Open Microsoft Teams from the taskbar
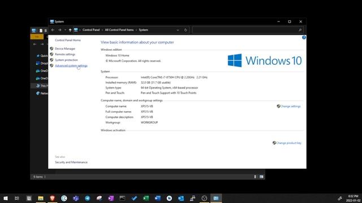The height and width of the screenshot is (203, 362). coord(76,198)
